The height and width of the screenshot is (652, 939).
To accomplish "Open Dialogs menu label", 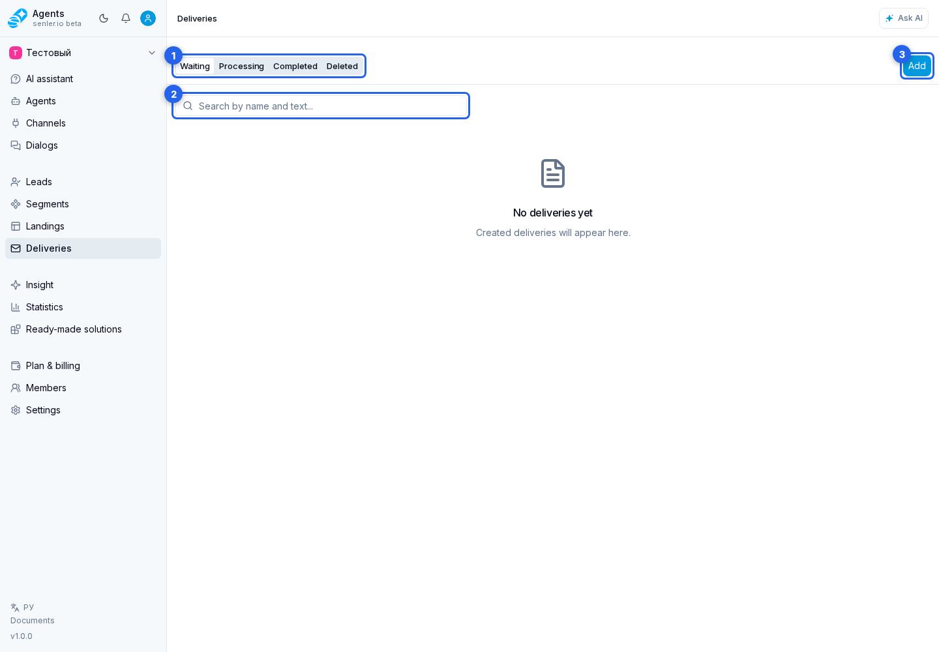I will point(42,145).
